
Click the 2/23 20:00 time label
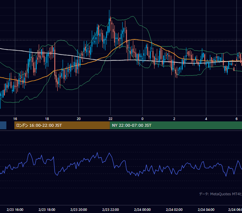pos(79,209)
